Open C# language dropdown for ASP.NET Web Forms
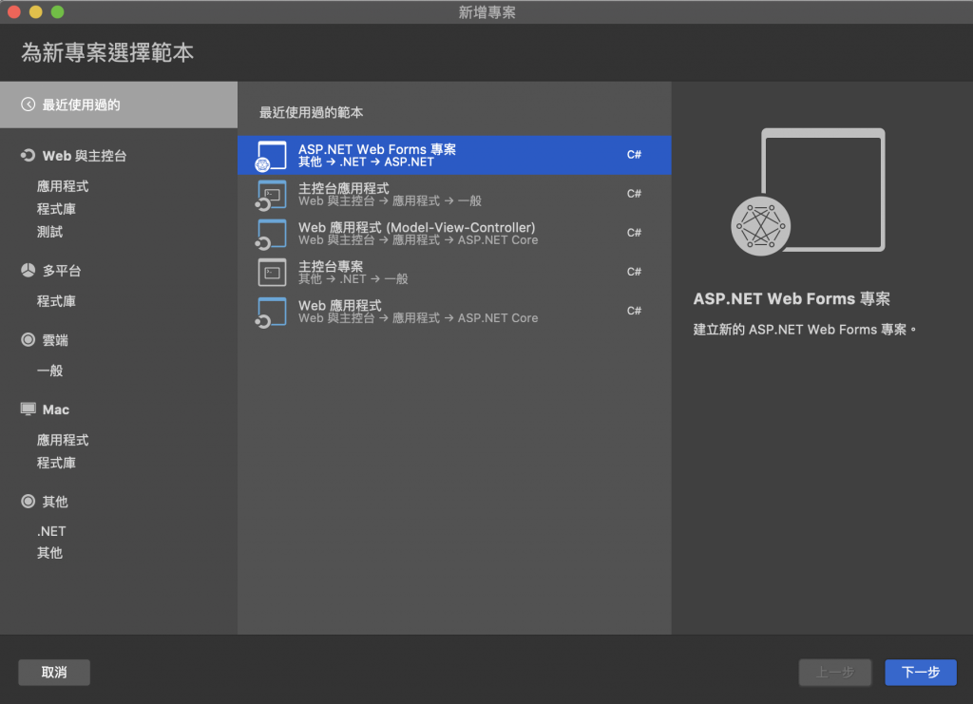The height and width of the screenshot is (704, 973). click(x=634, y=155)
